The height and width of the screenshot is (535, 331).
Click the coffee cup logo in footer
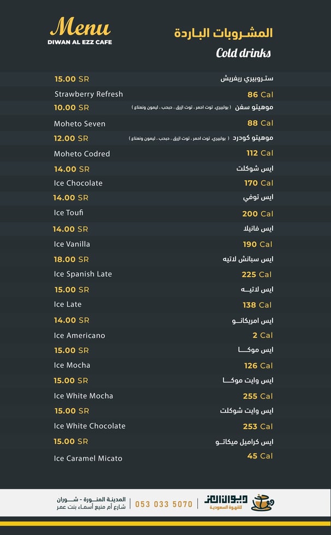tap(262, 503)
